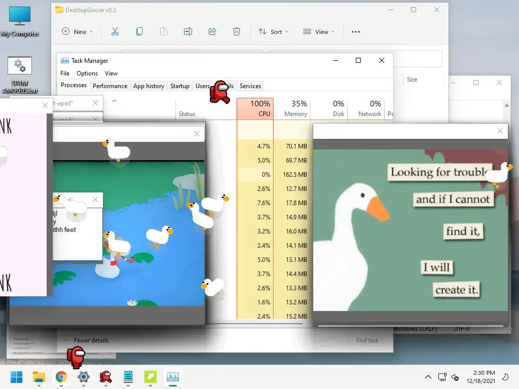519x389 pixels.
Task: Switch to the Performance tab
Action: pyautogui.click(x=110, y=86)
